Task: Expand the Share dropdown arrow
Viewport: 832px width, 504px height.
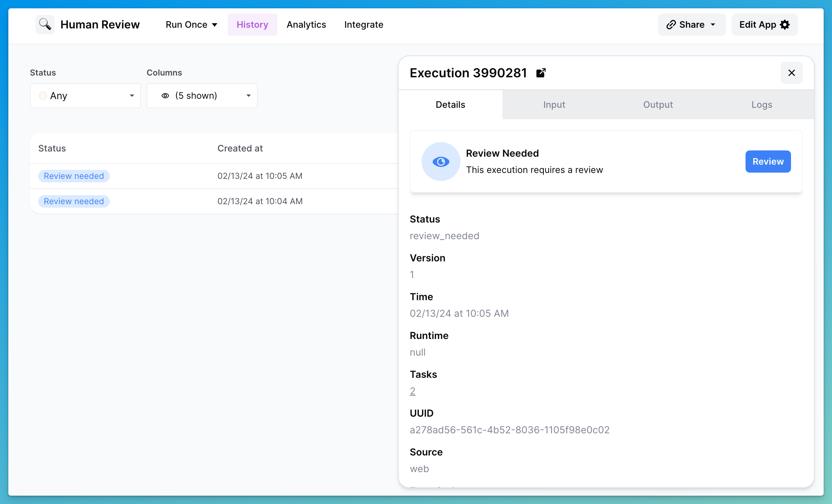Action: point(713,25)
